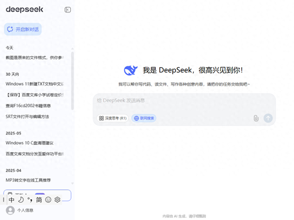This screenshot has width=294, height=220.
Task: Collapse the sidebar using the panel icon
Action: click(x=68, y=10)
